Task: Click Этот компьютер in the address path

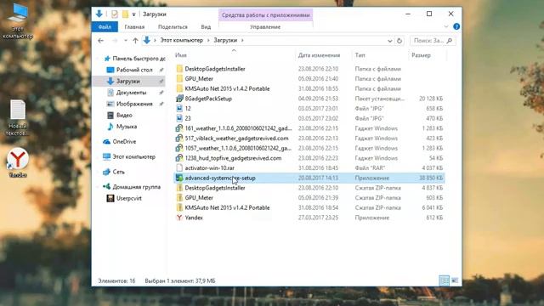Action: click(181, 40)
